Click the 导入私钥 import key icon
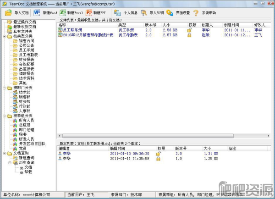 144,13
